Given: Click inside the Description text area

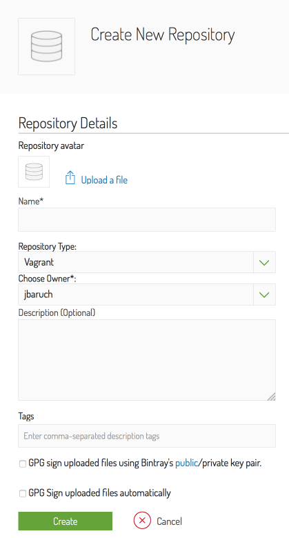Looking at the screenshot, I should (x=147, y=360).
